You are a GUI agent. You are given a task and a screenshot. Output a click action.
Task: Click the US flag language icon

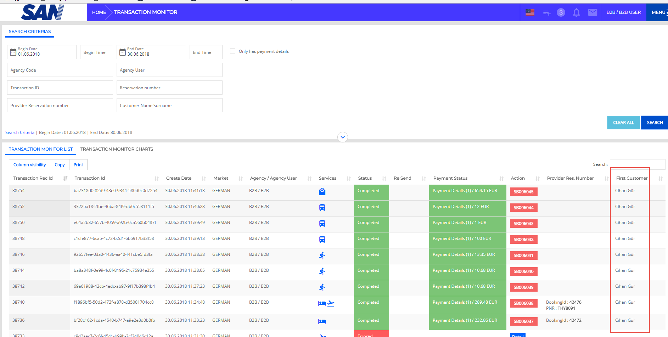click(x=530, y=12)
